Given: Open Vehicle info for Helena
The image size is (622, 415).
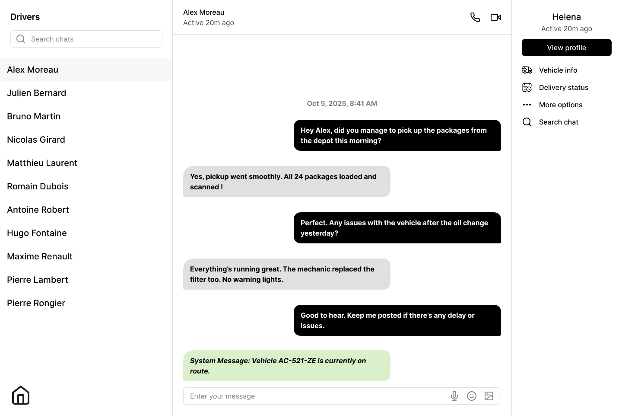Looking at the screenshot, I should pyautogui.click(x=558, y=70).
